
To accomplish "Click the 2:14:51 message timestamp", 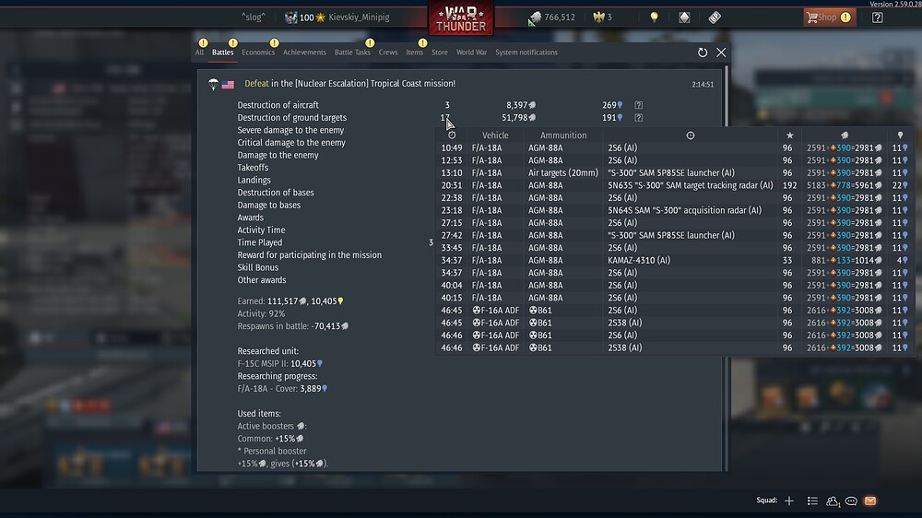I will point(703,85).
